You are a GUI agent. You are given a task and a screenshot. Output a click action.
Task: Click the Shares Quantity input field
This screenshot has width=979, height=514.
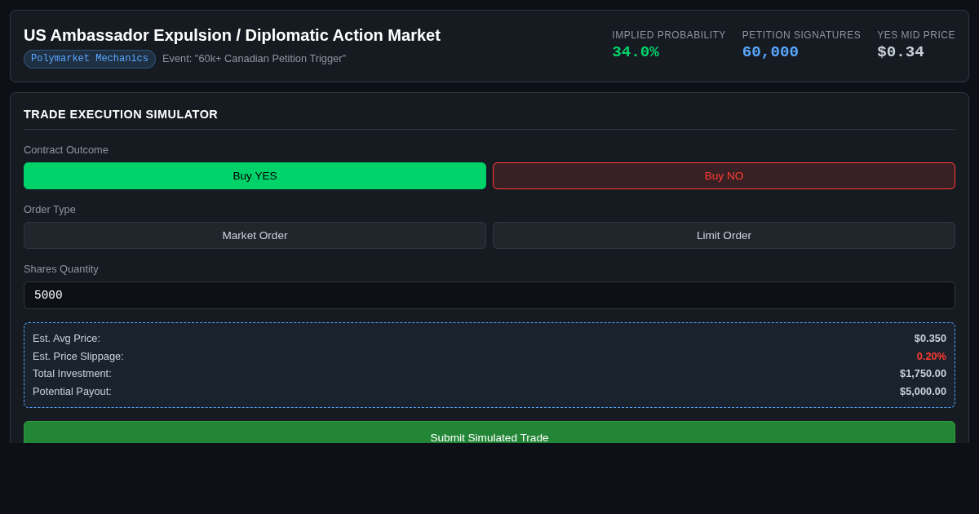[489, 295]
